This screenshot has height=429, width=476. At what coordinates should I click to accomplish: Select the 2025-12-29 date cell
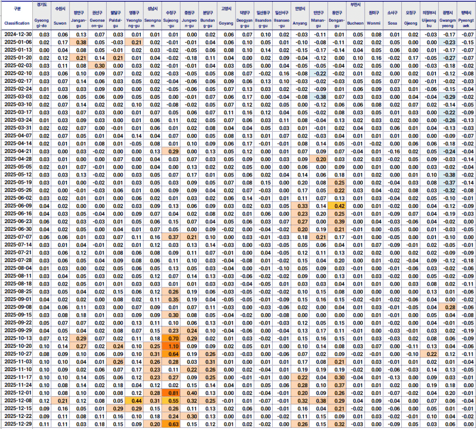coord(17,424)
